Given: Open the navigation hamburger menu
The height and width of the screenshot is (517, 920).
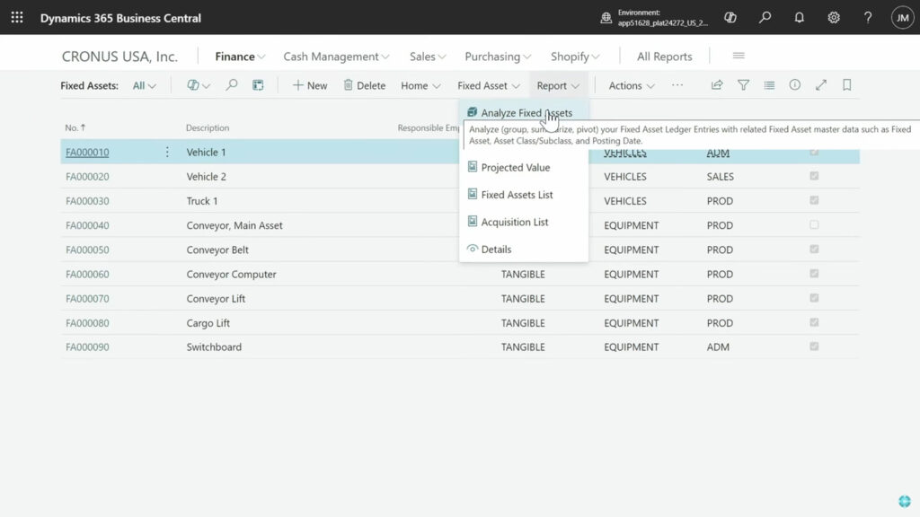Looking at the screenshot, I should pyautogui.click(x=739, y=56).
